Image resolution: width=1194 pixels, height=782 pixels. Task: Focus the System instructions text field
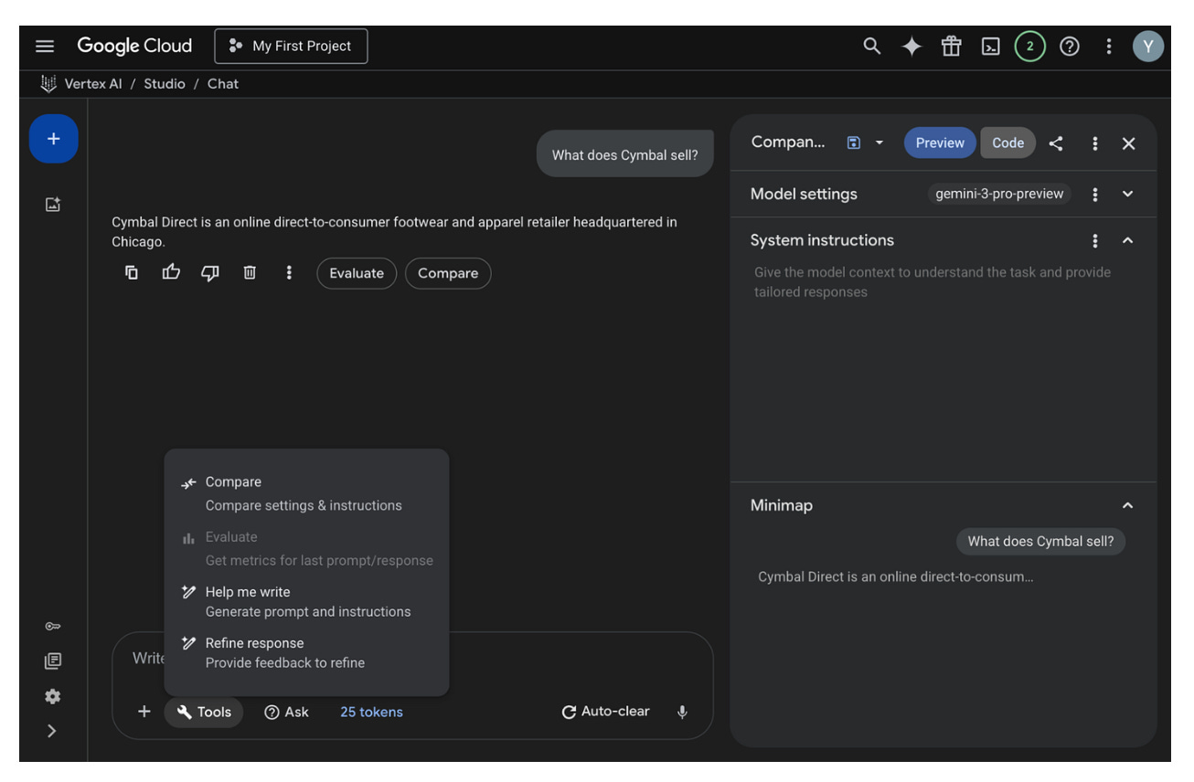pyautogui.click(x=943, y=365)
